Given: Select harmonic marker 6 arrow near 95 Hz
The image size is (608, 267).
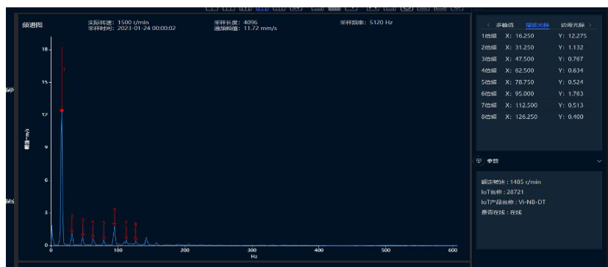Looking at the screenshot, I should (x=115, y=216).
